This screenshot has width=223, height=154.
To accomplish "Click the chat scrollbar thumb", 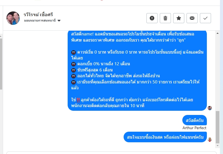I will pos(217,127).
